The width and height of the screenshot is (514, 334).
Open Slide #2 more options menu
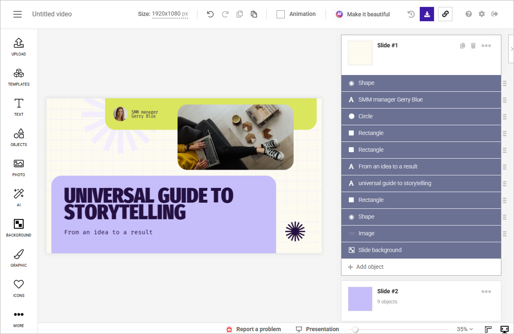click(x=486, y=292)
